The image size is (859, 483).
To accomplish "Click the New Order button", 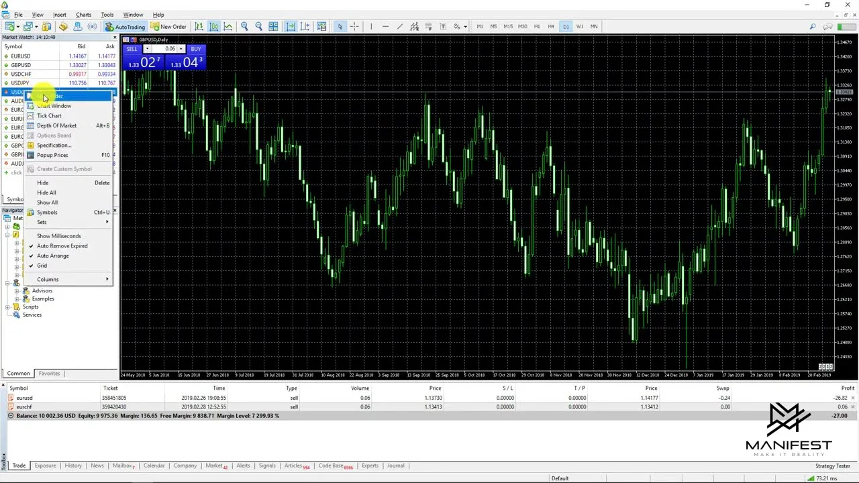I will 168,27.
